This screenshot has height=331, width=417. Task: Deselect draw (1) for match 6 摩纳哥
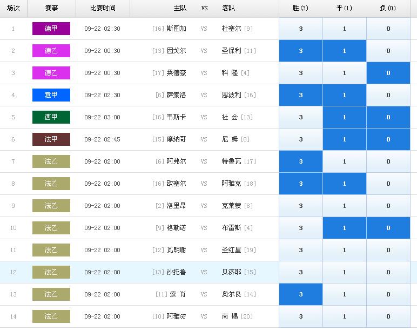(x=345, y=139)
